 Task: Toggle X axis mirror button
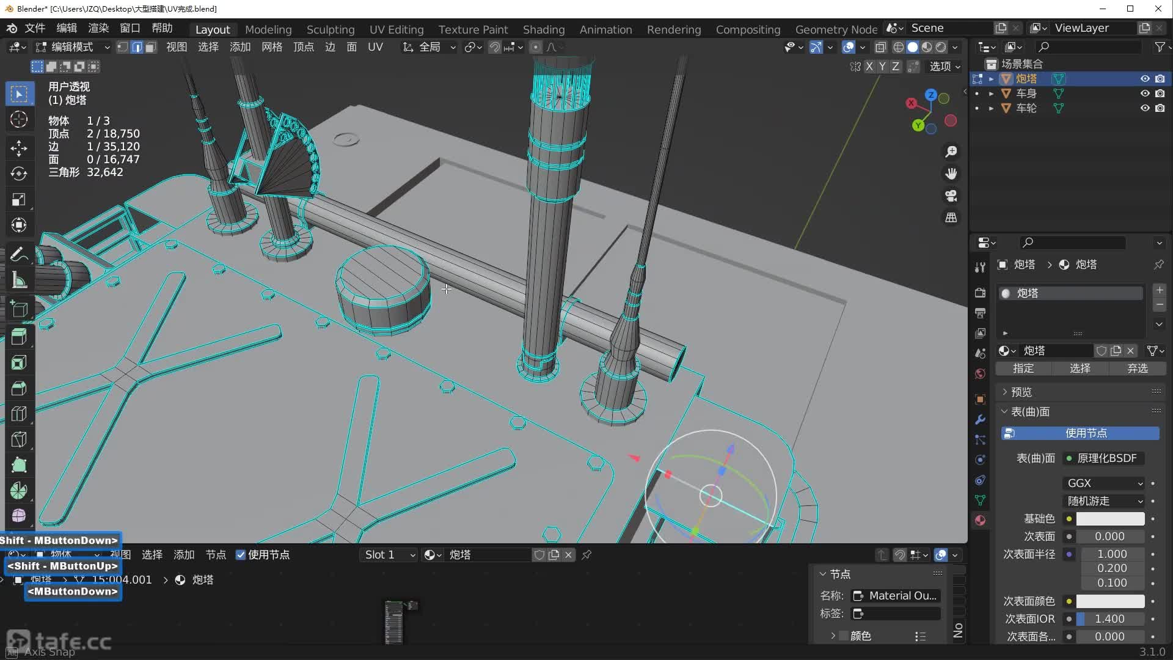[869, 67]
